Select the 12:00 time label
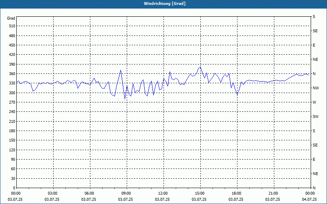 pos(163,193)
